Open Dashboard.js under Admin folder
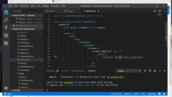 (27, 80)
